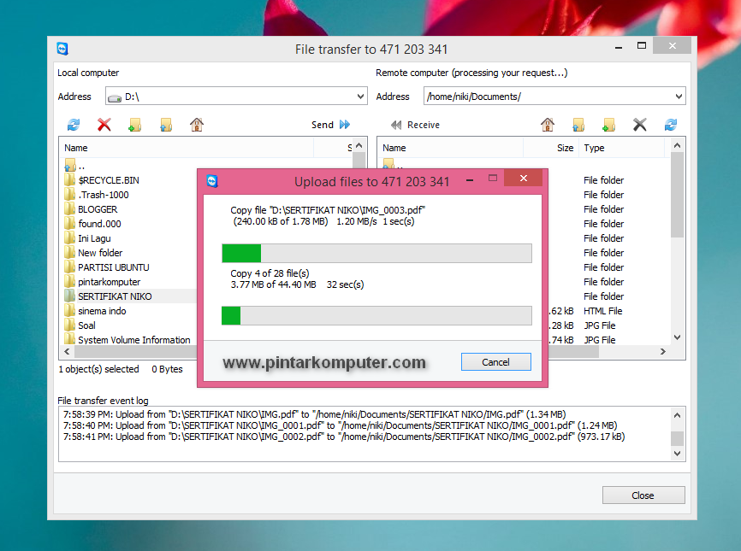Go to the local home folder
Screen dimensions: 741x551
(197, 125)
